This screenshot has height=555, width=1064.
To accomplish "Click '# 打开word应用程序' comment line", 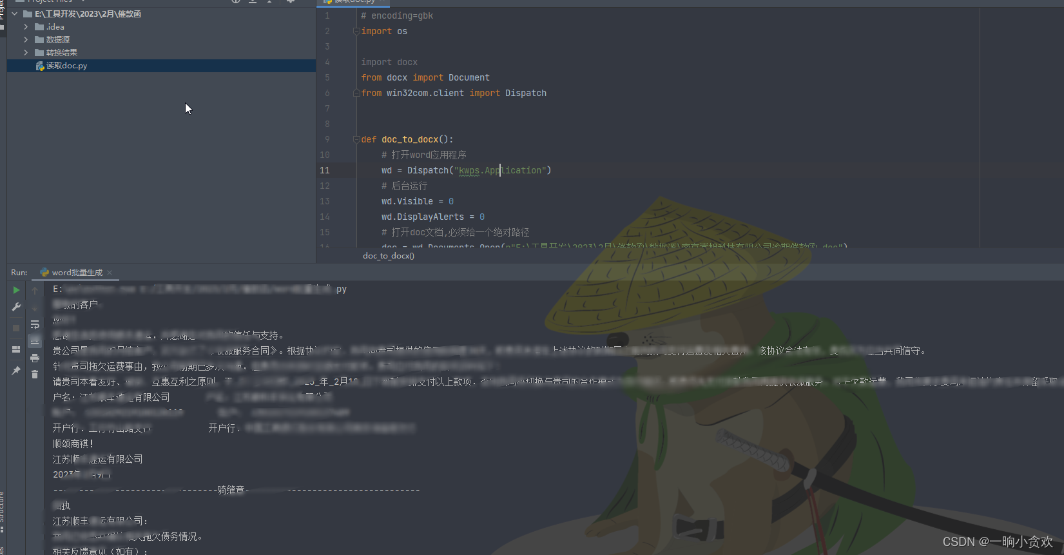I will 424,155.
